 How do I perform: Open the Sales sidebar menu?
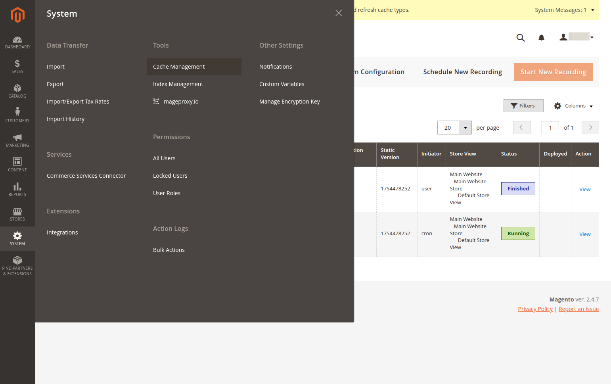pos(17,67)
